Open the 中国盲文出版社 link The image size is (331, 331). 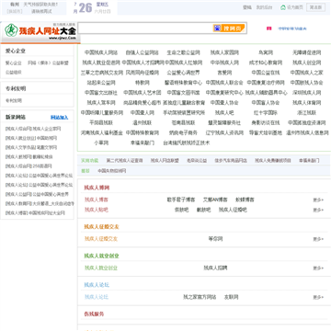101,93
